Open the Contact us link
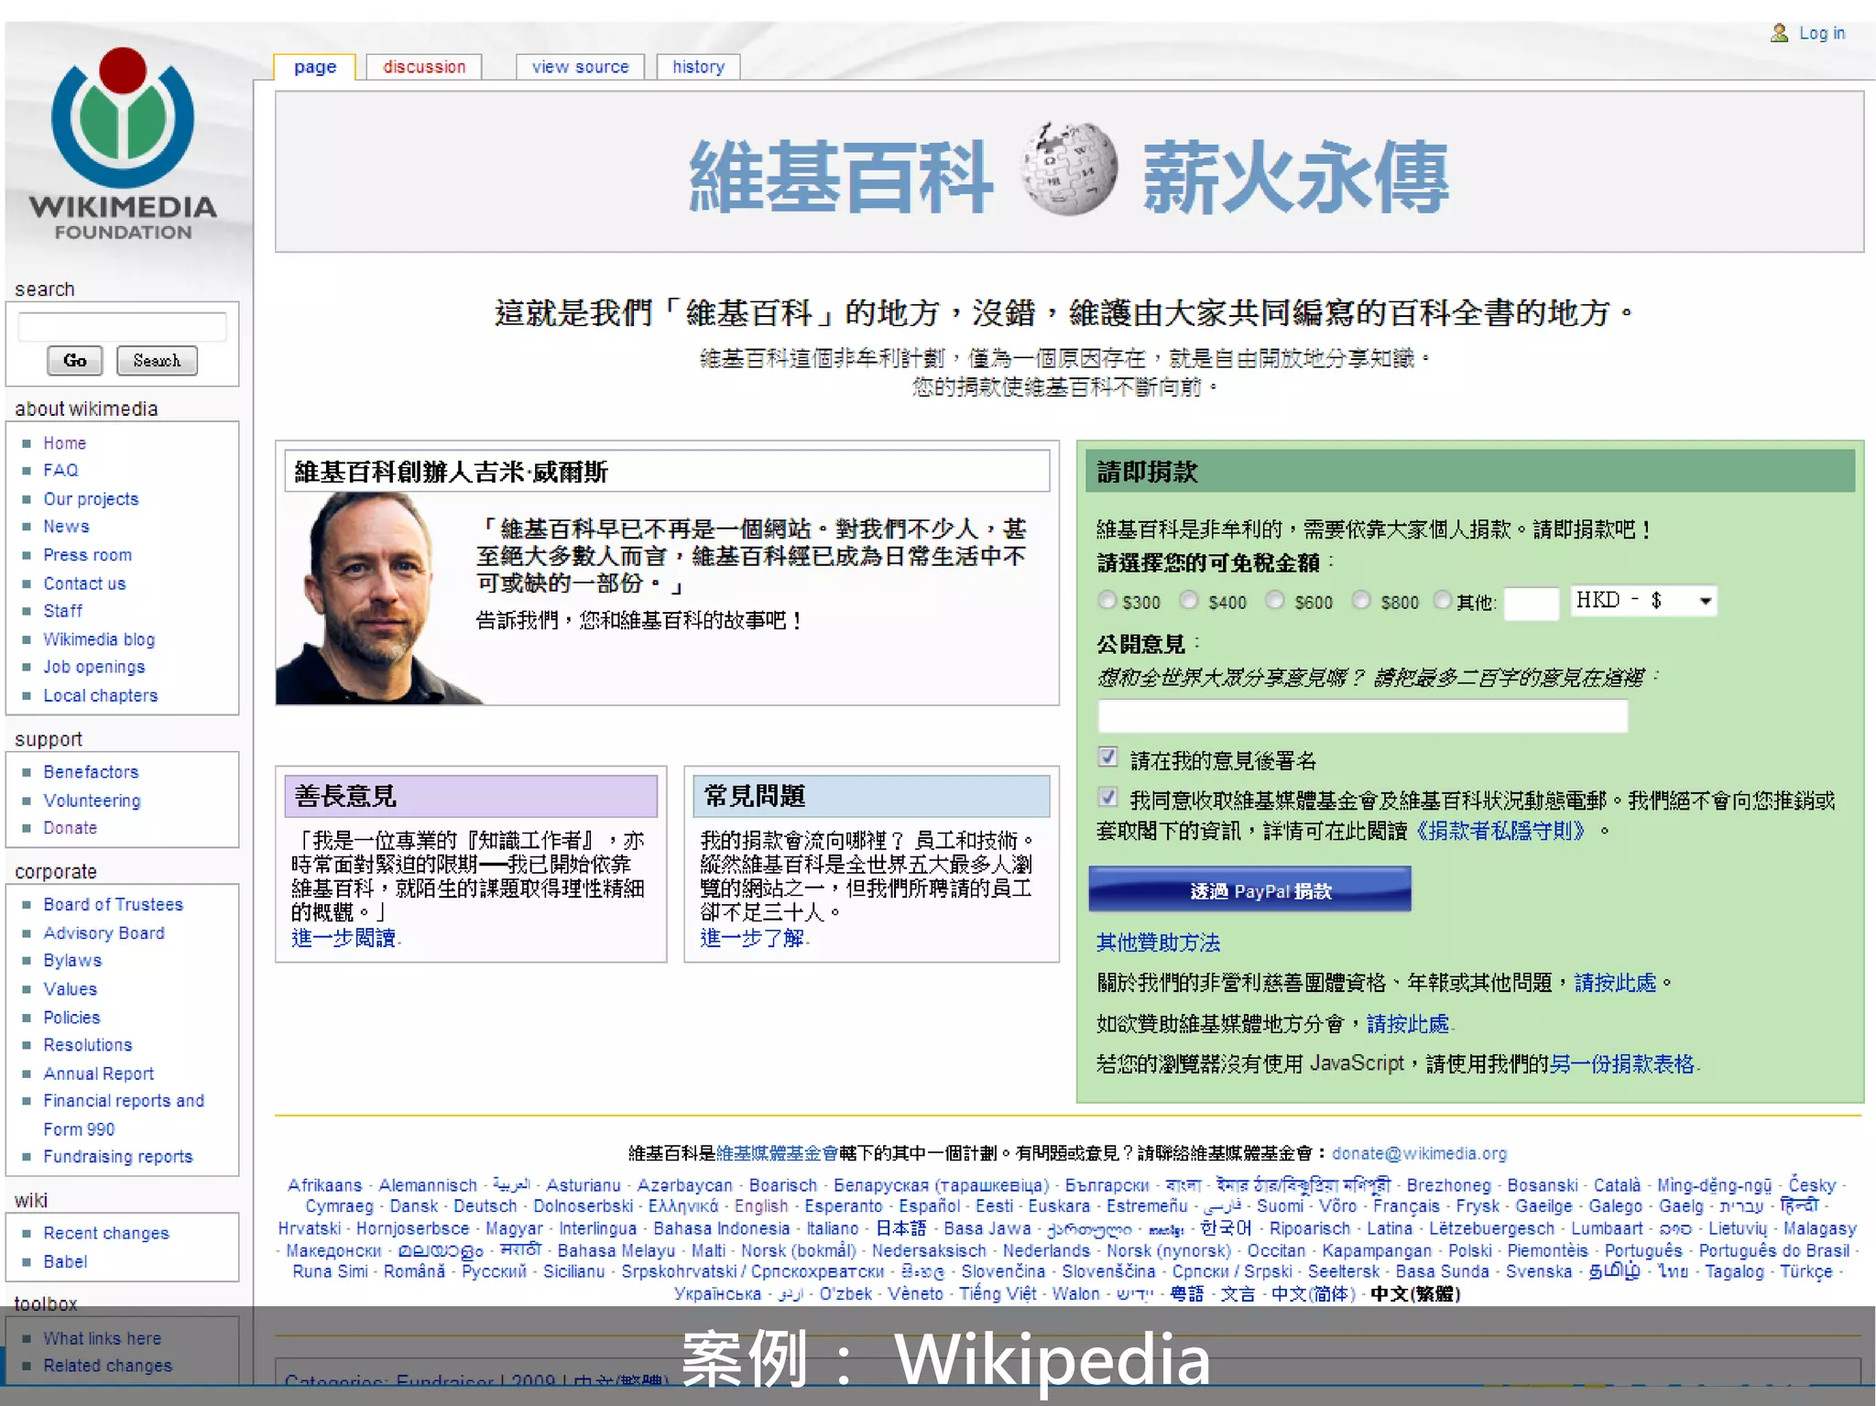 pyautogui.click(x=84, y=583)
